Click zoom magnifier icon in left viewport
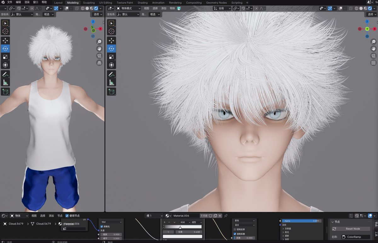Screen dimensions: 378x243 click(x=99, y=42)
